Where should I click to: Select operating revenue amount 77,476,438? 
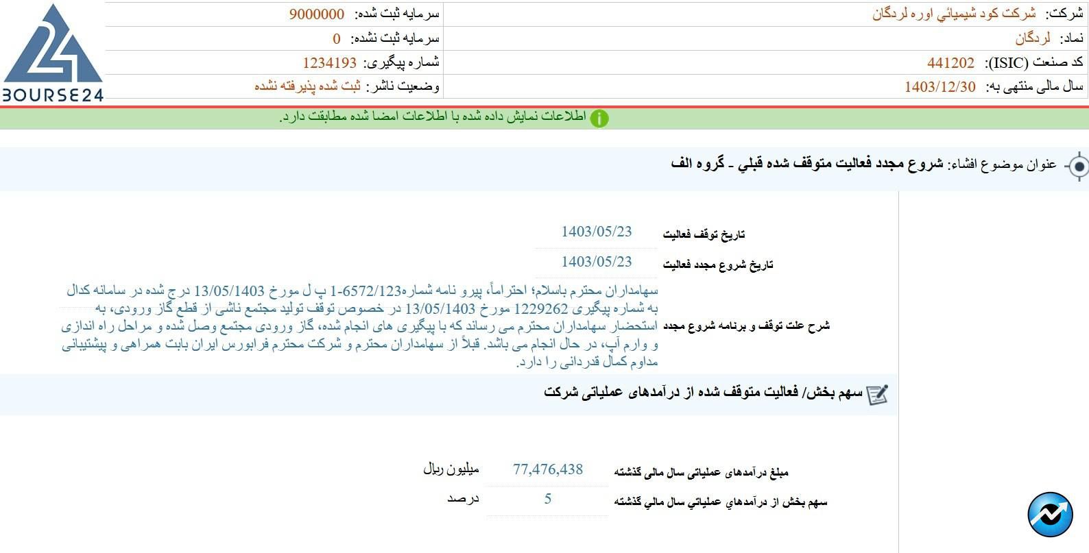(547, 469)
